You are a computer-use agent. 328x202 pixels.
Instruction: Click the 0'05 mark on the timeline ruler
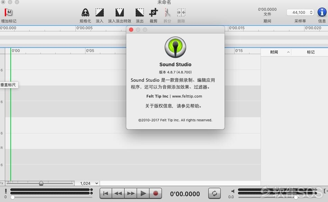tap(90, 51)
